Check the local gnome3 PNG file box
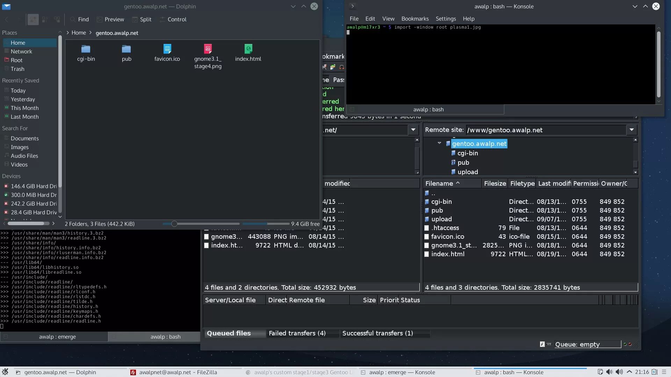This screenshot has width=671, height=377. coord(207,237)
